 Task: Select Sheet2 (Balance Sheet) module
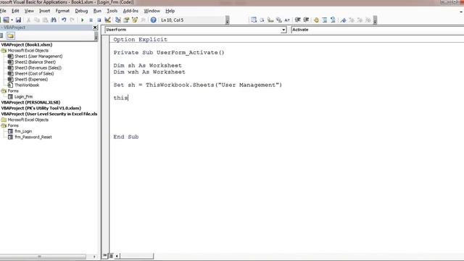pos(36,62)
